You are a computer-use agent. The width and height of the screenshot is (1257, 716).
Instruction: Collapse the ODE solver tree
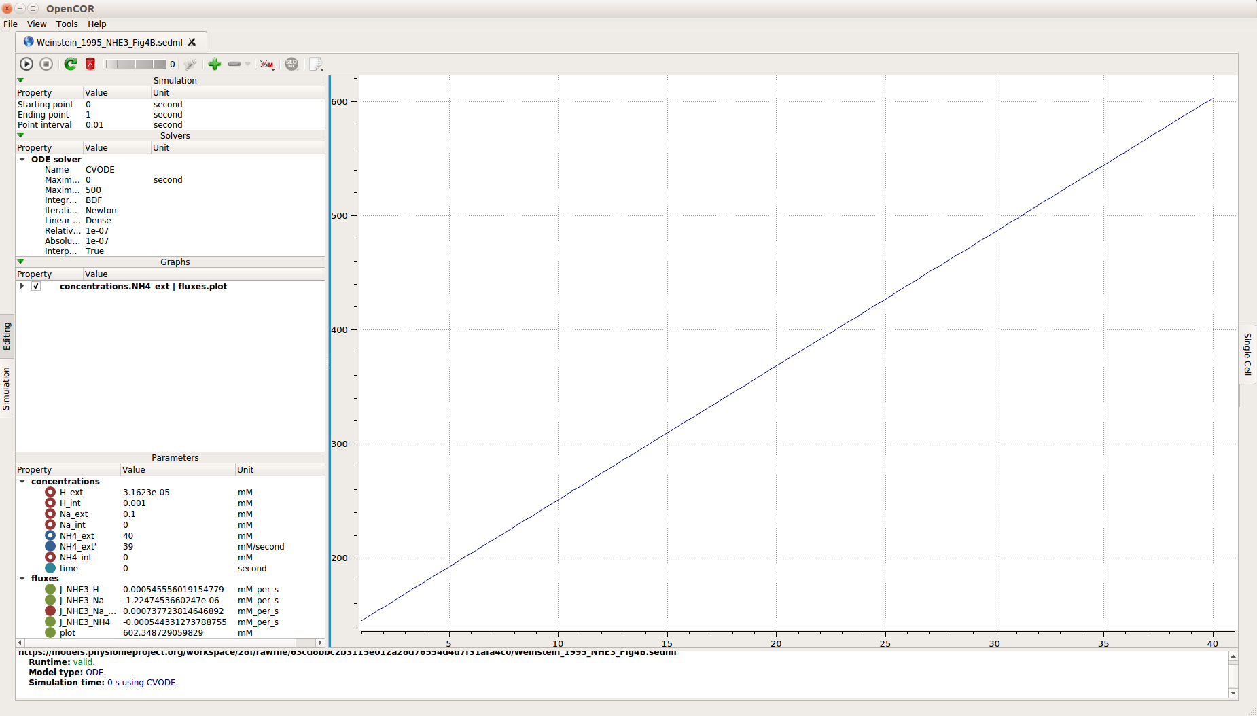22,160
